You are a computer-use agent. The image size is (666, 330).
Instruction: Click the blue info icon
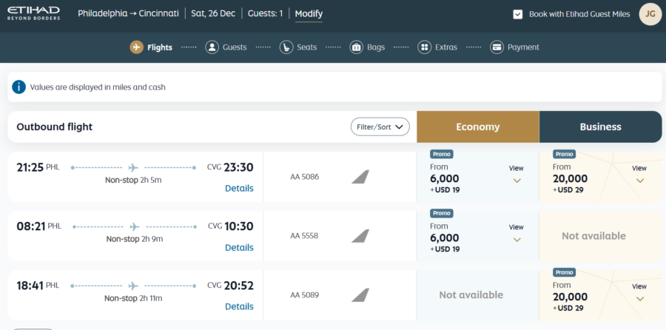(18, 87)
